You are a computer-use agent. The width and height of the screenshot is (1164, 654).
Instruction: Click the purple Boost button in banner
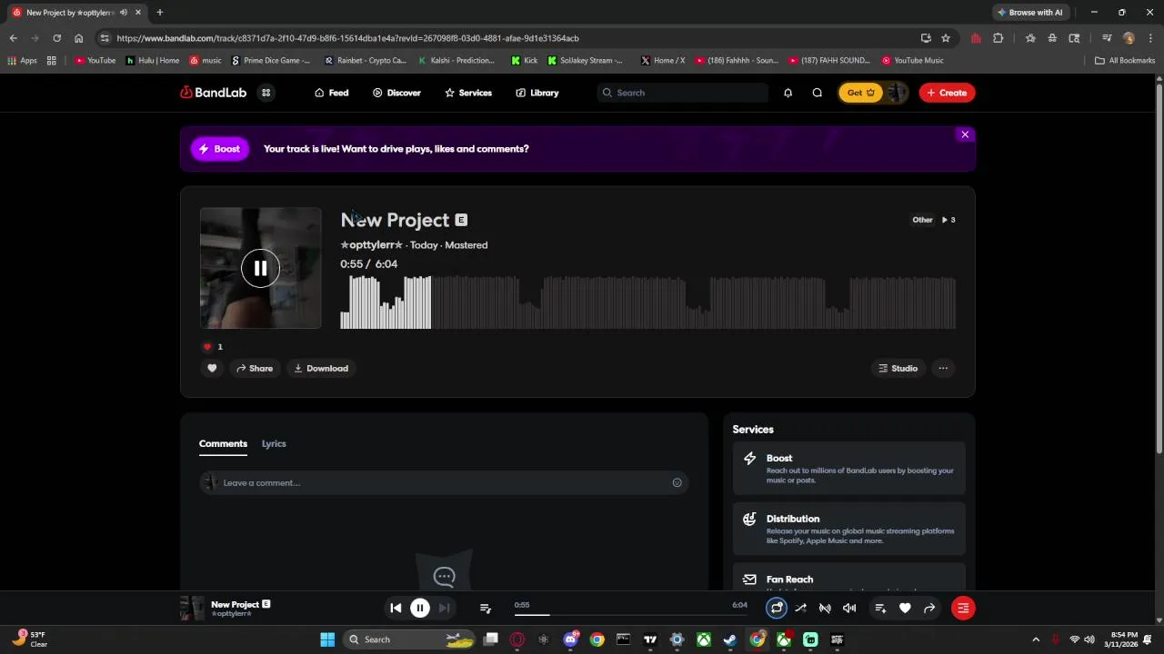tap(219, 149)
